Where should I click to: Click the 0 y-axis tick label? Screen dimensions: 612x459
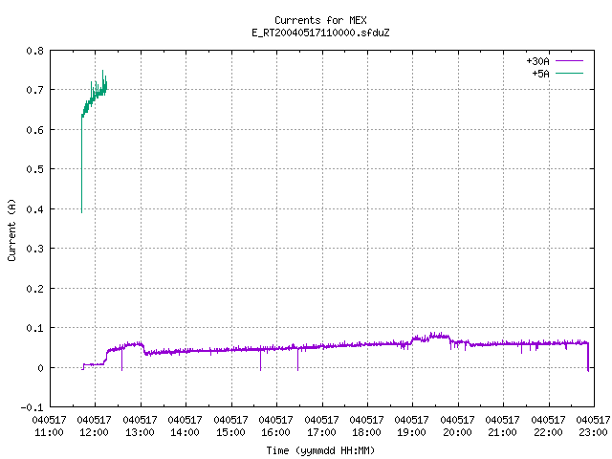click(40, 368)
